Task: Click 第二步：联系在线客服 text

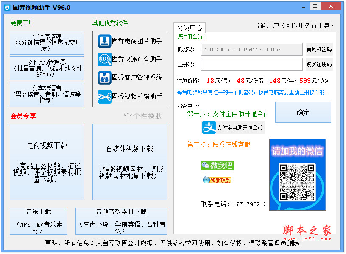Action: tap(219, 145)
